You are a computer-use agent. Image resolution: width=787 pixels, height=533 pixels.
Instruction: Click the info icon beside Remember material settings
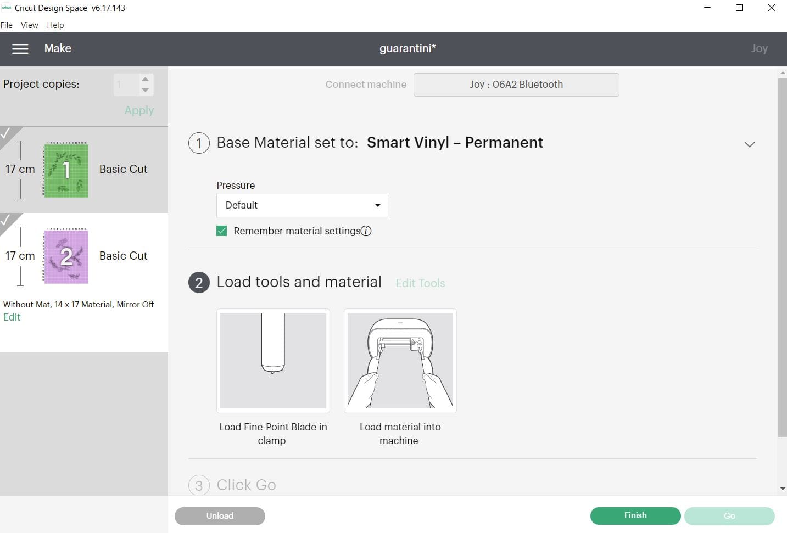click(x=366, y=231)
